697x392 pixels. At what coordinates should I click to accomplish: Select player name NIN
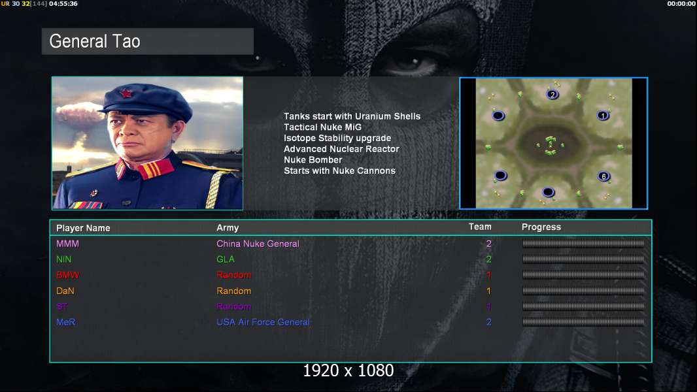click(x=63, y=259)
